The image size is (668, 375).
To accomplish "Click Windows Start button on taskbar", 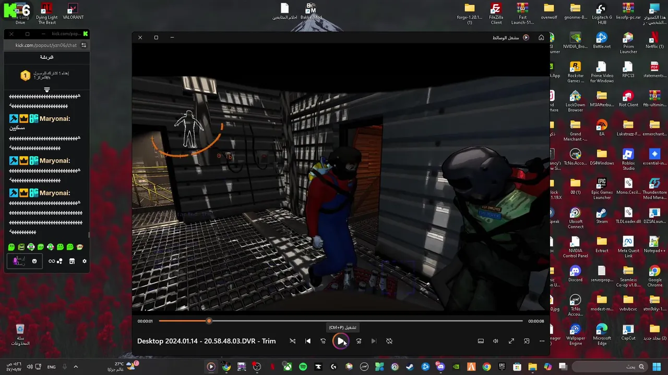I will 657,367.
